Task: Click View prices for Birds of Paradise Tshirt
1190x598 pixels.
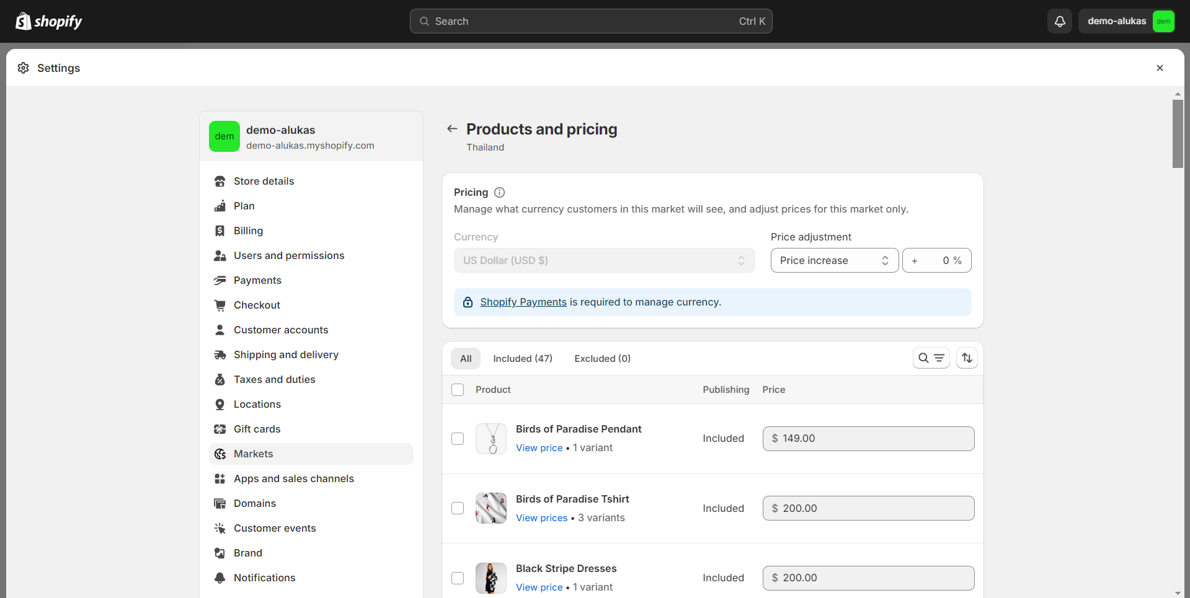Action: 541,518
